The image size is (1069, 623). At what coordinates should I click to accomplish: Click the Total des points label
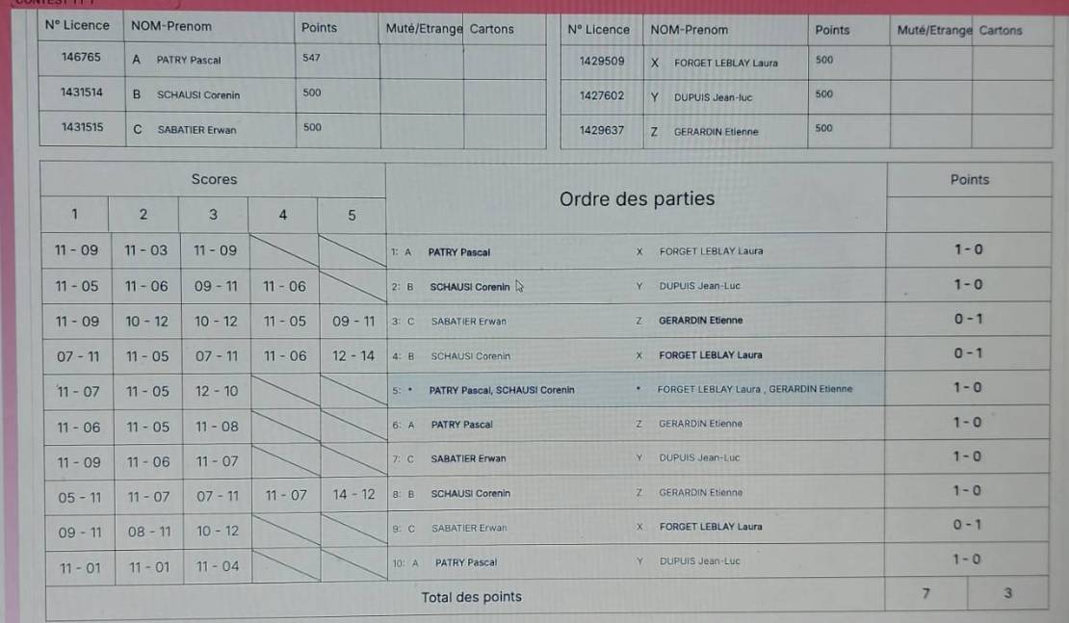pyautogui.click(x=471, y=597)
